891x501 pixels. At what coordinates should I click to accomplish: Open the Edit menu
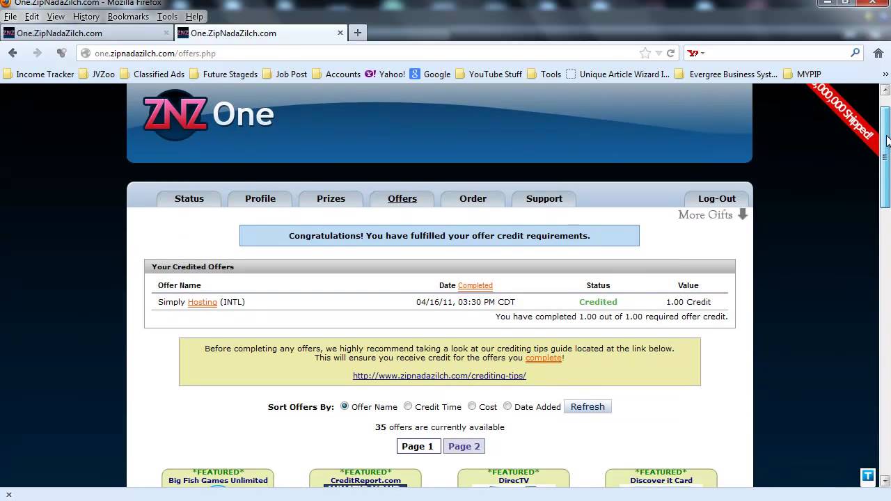(32, 17)
